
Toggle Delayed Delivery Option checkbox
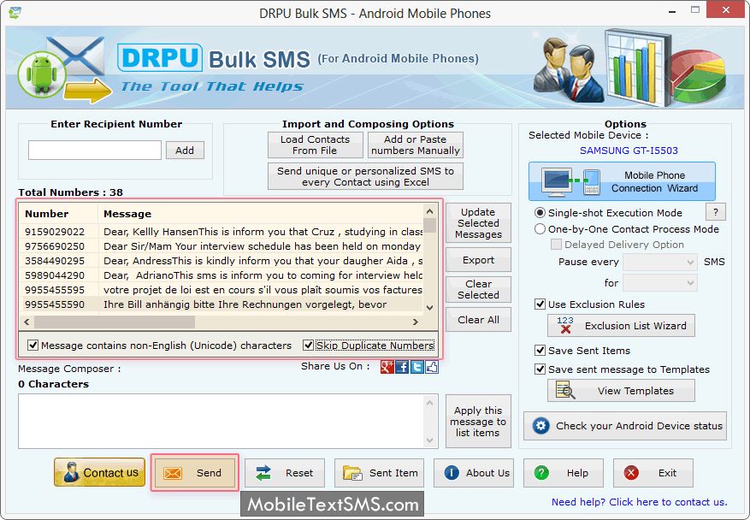pos(556,245)
